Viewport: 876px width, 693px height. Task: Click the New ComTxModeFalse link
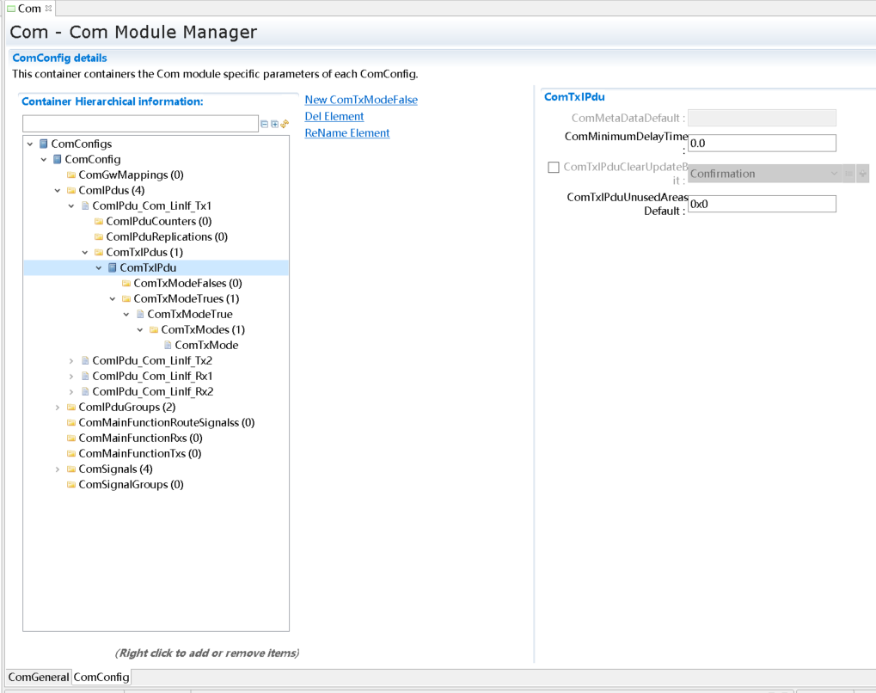pyautogui.click(x=361, y=100)
